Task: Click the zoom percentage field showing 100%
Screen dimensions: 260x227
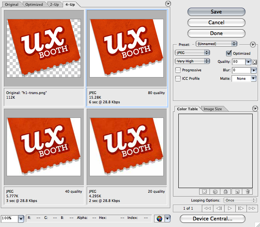Action: pyautogui.click(x=10, y=219)
